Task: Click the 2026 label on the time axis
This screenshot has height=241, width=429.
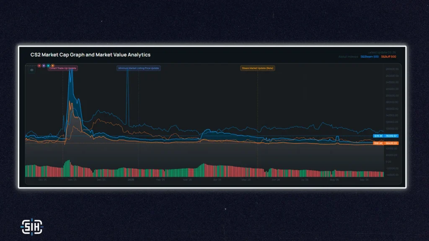Action: 131,180
